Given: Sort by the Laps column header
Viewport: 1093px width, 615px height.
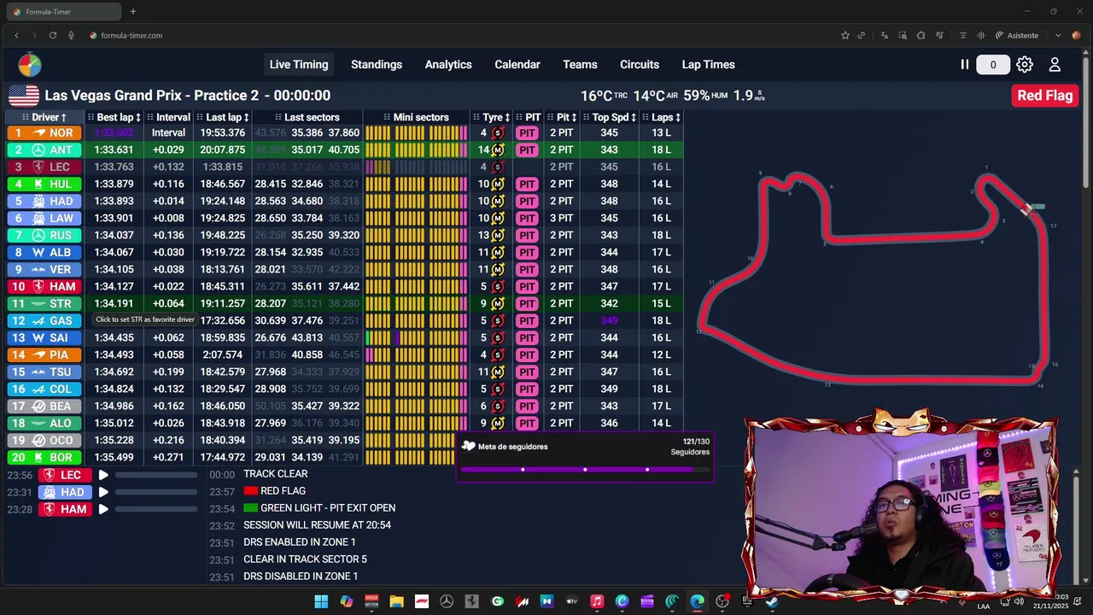Looking at the screenshot, I should (662, 117).
